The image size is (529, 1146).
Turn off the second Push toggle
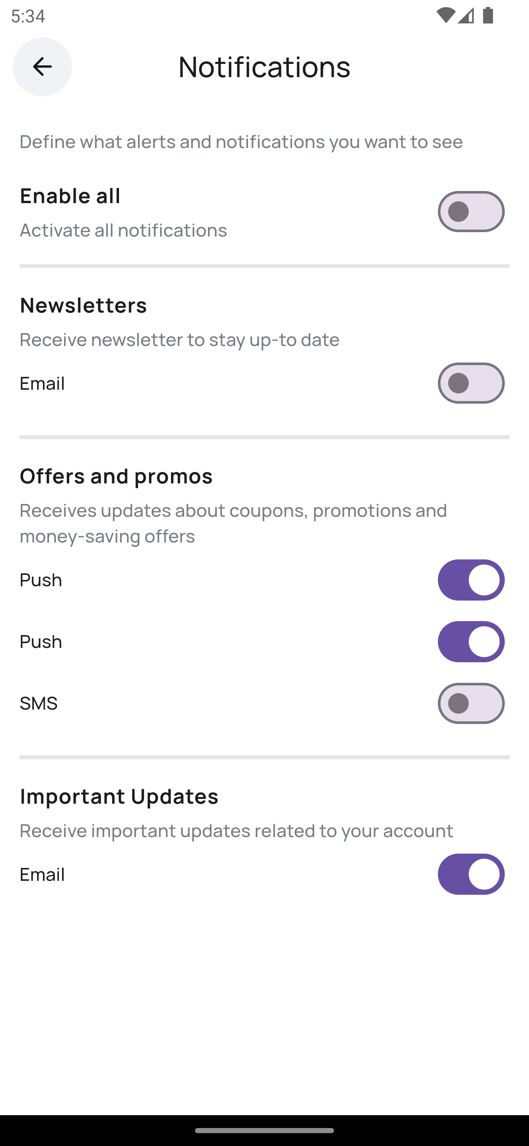[x=471, y=642]
